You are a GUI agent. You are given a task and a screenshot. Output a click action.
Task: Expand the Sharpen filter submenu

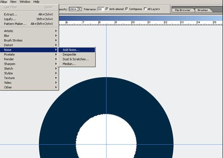[29, 64]
